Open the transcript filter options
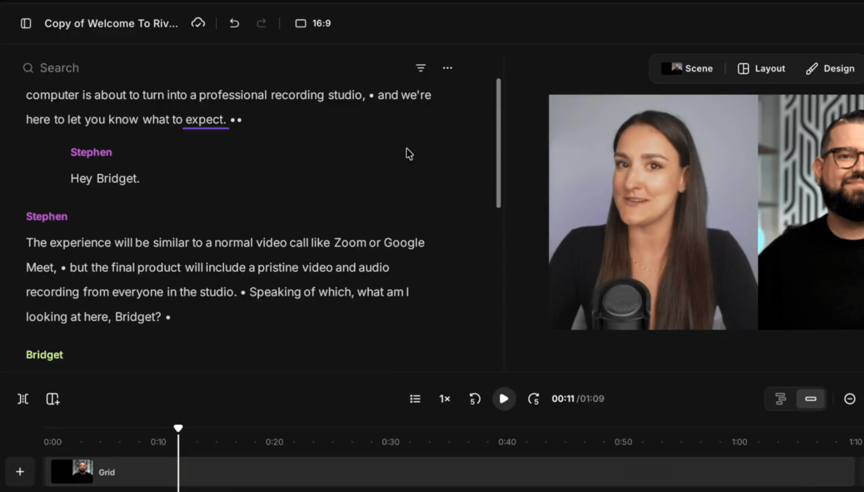Viewport: 864px width, 492px height. click(x=420, y=67)
